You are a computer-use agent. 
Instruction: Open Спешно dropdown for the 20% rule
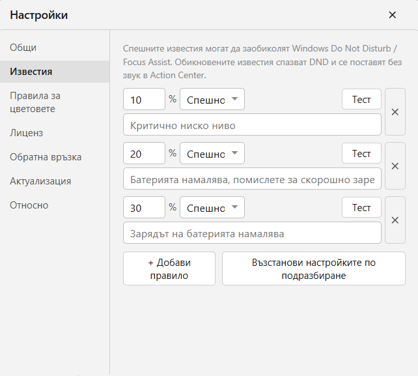click(x=212, y=153)
